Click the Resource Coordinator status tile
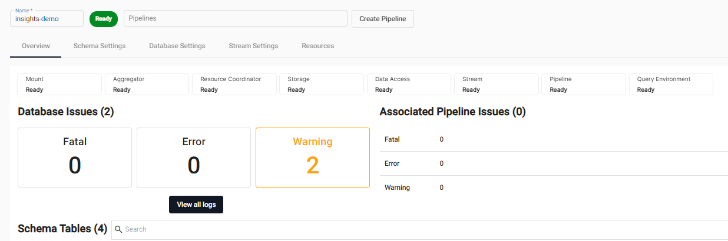Screen dimensions: 728x241 pos(234,84)
